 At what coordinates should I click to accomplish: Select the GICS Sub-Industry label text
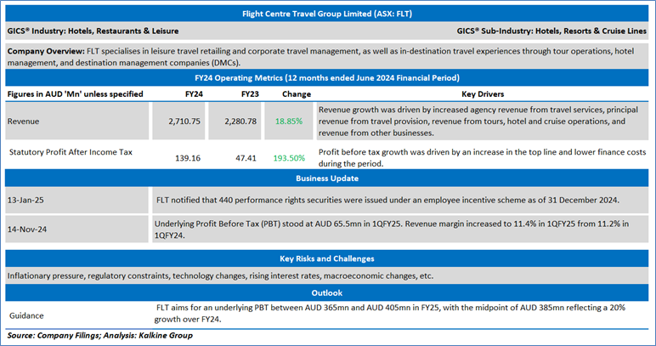pyautogui.click(x=551, y=31)
